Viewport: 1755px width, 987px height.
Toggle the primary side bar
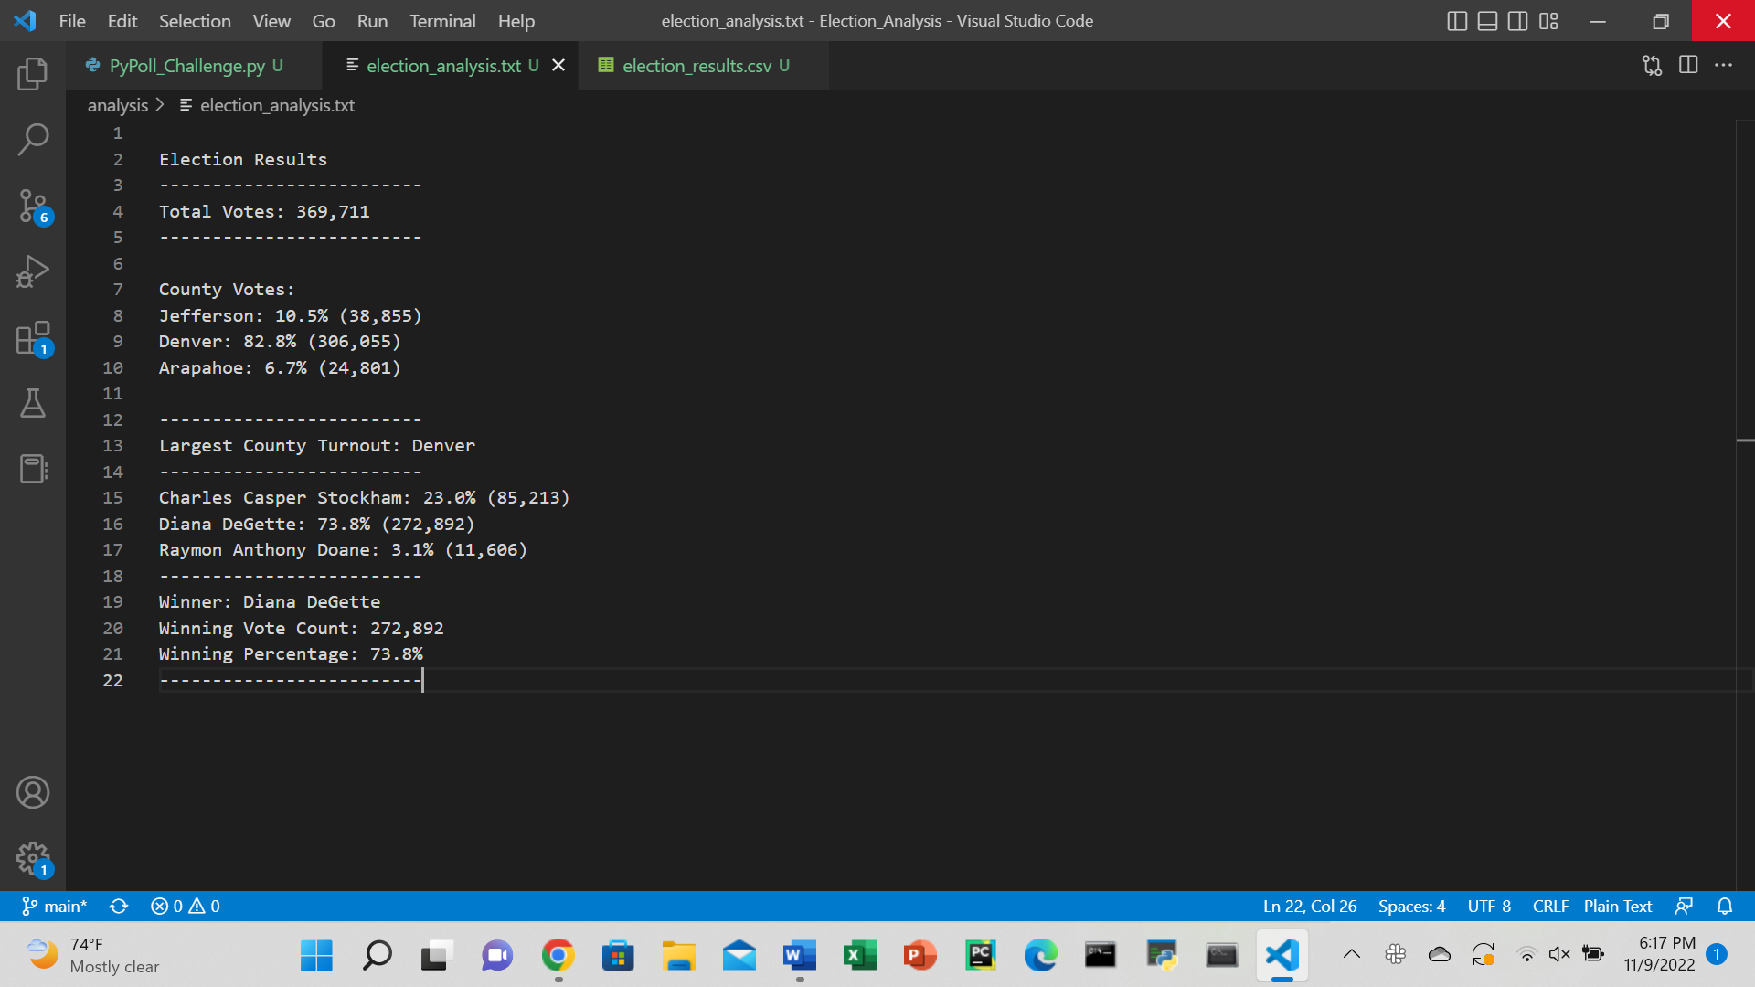coord(1457,21)
